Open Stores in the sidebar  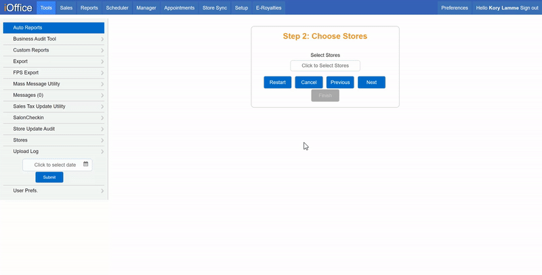point(54,140)
